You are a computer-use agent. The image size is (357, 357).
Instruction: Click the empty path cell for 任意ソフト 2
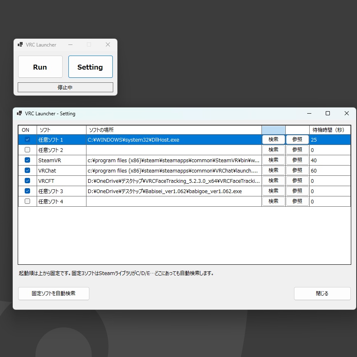click(174, 150)
